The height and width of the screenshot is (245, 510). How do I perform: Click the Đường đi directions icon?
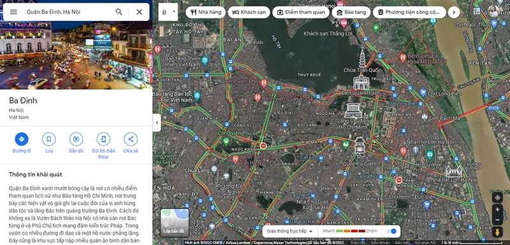point(22,139)
